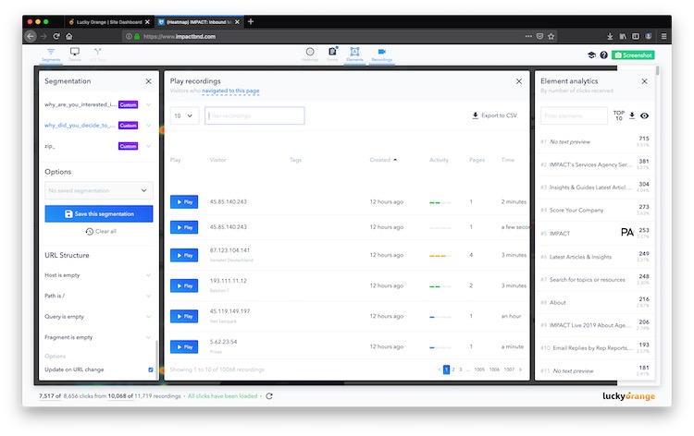Close the Lucky Orange Site Dashboard tab
This screenshot has height=436, width=694.
(x=147, y=22)
